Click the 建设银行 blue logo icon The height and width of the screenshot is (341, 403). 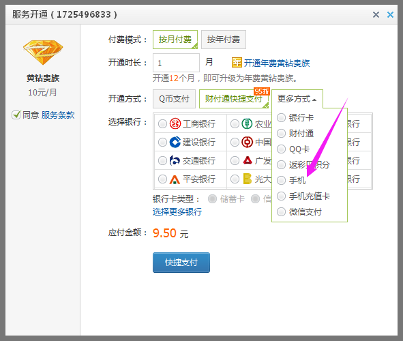(175, 142)
